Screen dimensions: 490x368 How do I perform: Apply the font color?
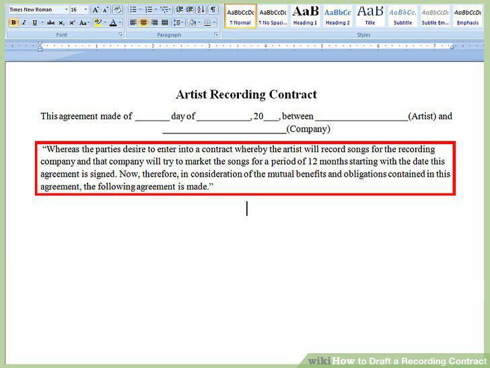[113, 22]
